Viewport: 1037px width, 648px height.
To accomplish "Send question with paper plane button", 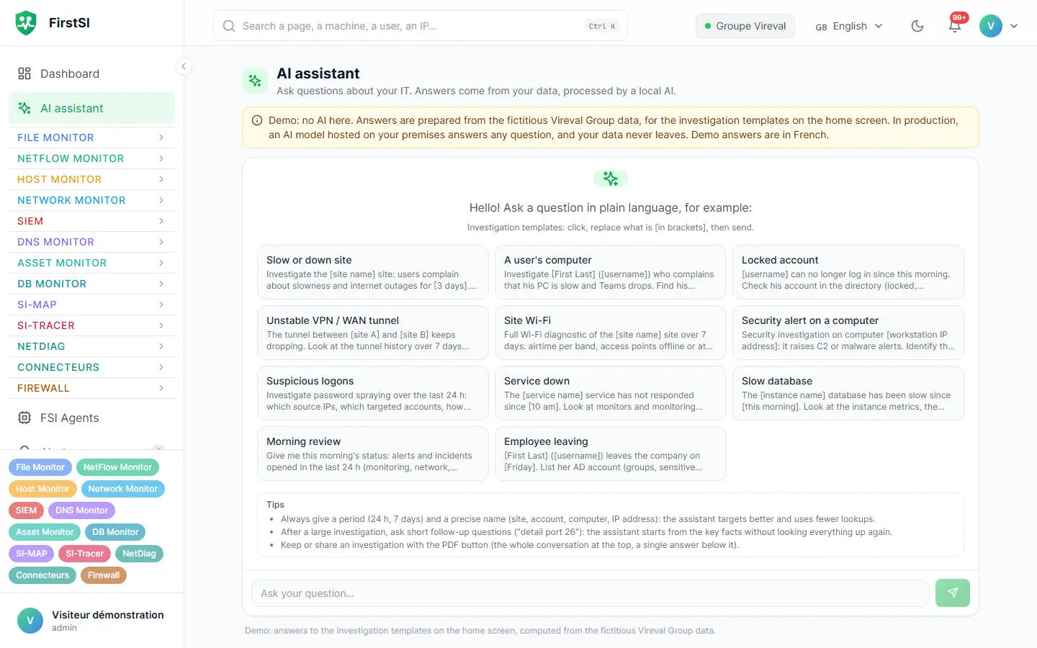I will [953, 593].
